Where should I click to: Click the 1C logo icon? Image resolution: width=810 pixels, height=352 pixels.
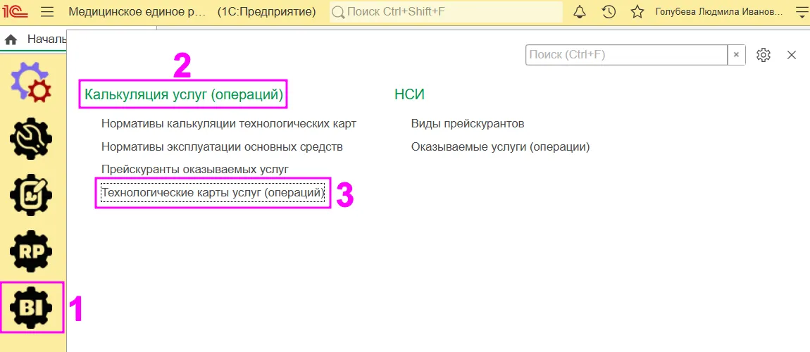click(15, 11)
